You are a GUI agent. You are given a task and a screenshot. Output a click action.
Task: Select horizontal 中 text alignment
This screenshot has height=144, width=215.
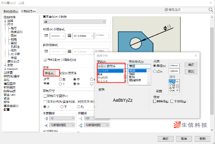click(x=75, y=79)
